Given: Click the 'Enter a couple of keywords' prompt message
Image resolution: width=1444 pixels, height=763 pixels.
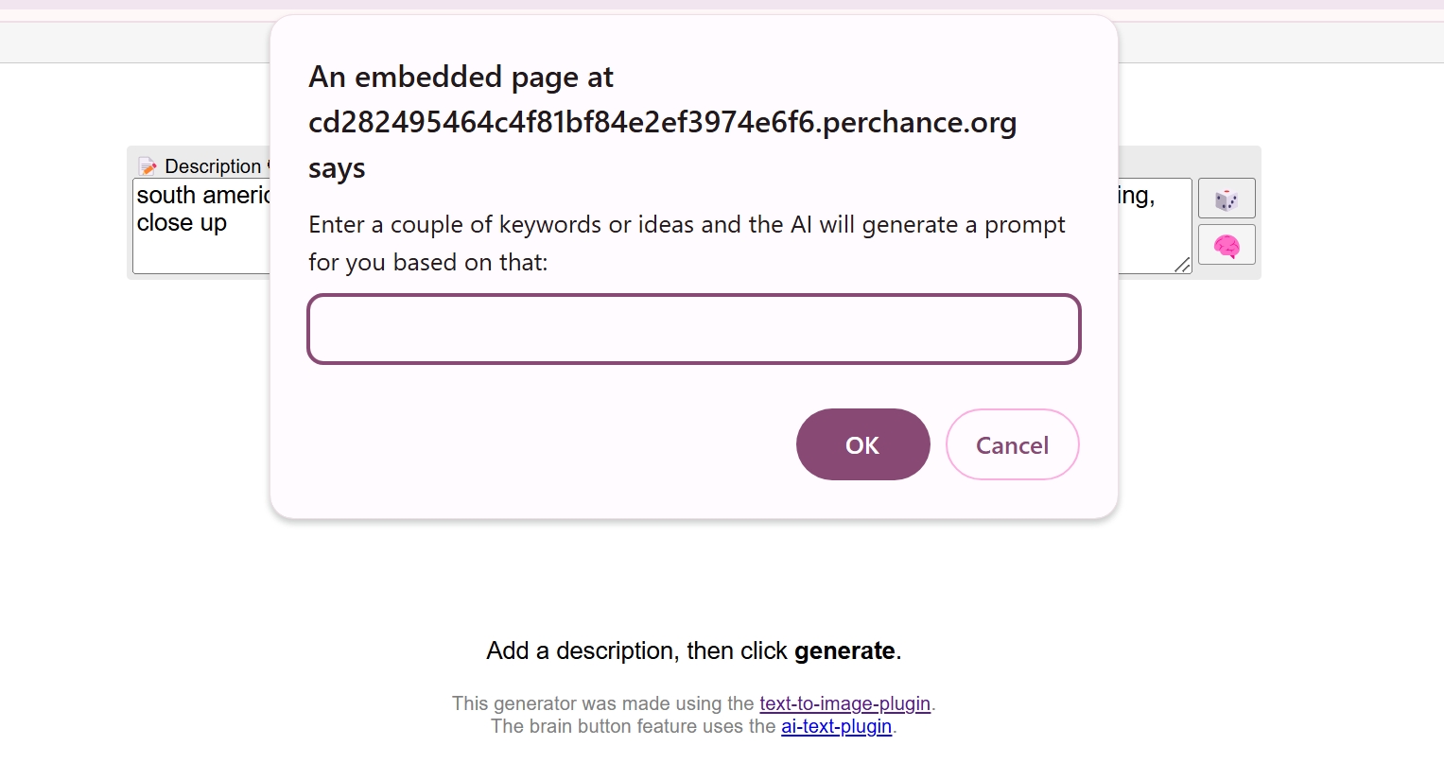Looking at the screenshot, I should click(687, 243).
